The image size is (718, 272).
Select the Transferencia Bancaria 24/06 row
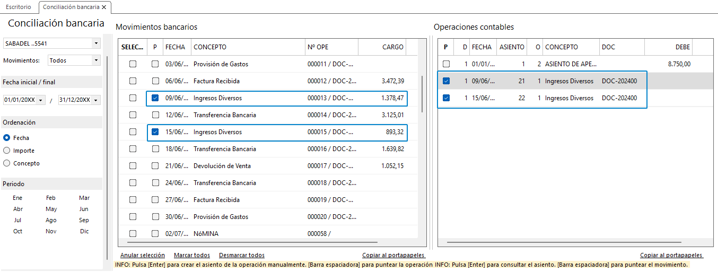[268, 183]
